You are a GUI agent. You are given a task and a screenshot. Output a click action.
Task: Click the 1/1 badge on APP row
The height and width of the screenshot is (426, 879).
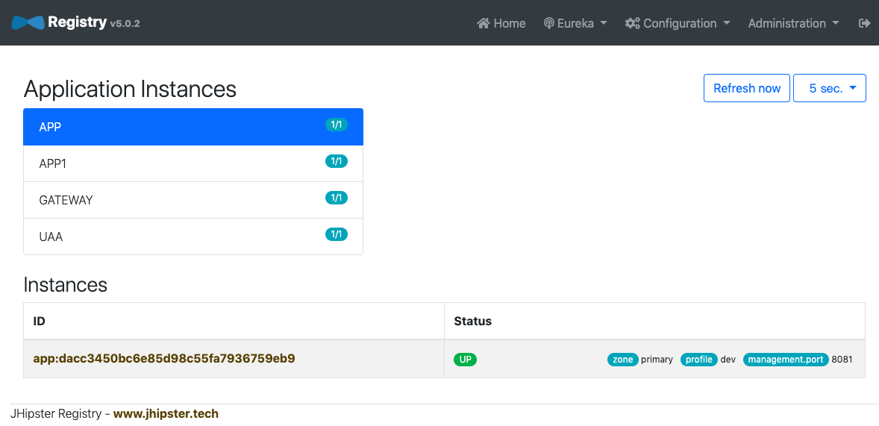[337, 125]
